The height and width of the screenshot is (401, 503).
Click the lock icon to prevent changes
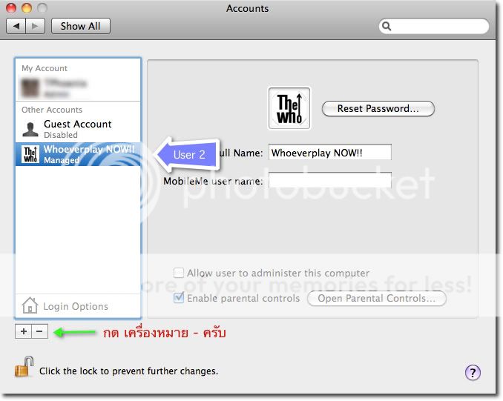point(24,366)
